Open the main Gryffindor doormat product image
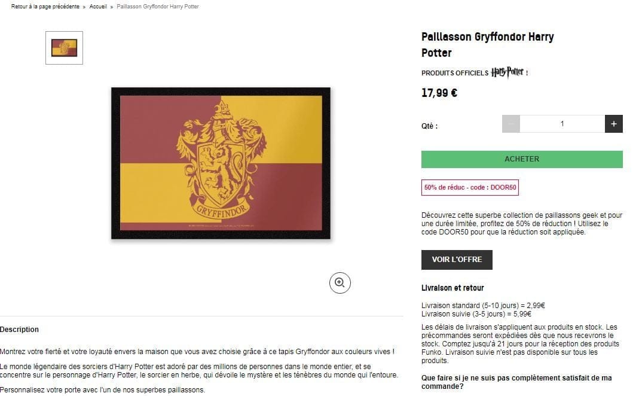Screen dimensions: 642x396 221,163
